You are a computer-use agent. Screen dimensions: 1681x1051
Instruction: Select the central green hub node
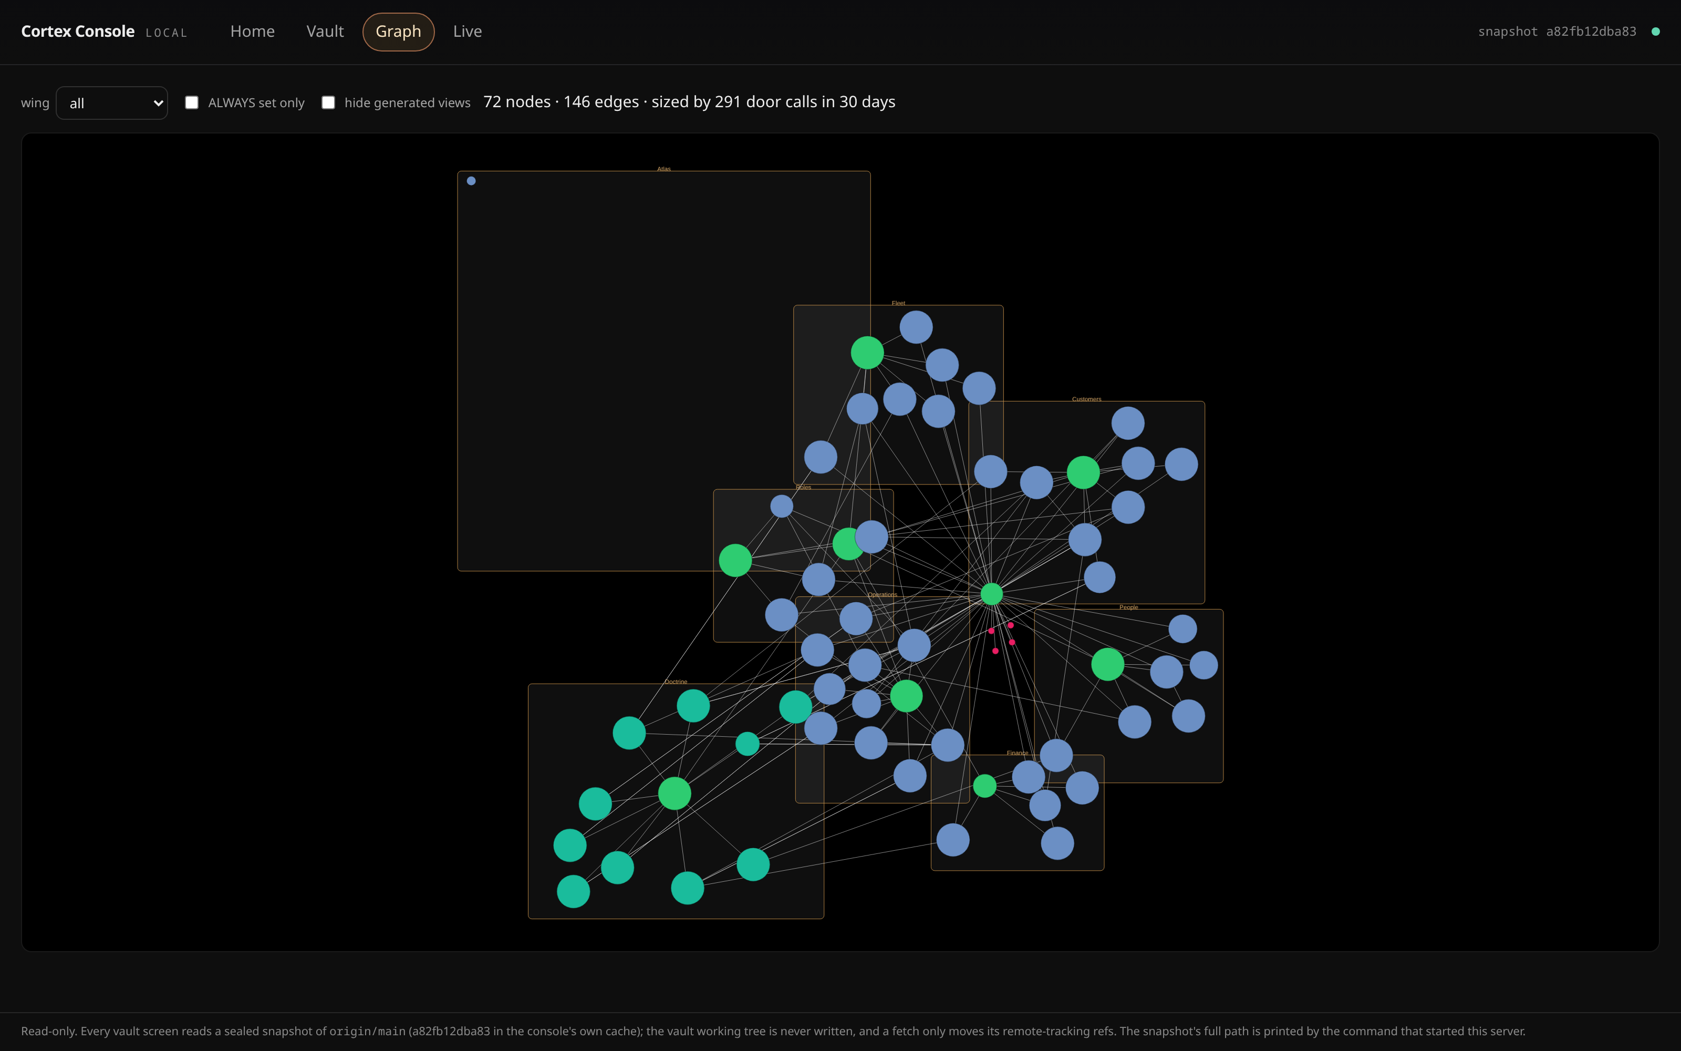991,594
